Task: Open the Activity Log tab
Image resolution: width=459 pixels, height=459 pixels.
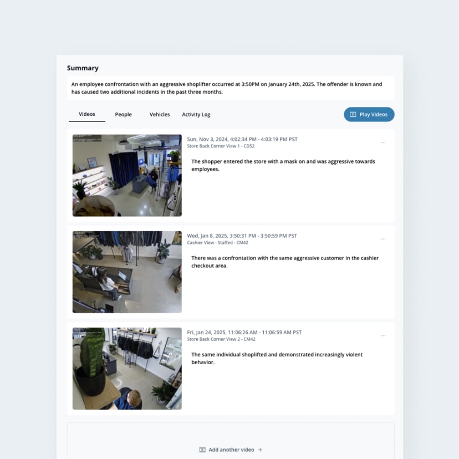Action: click(x=196, y=114)
